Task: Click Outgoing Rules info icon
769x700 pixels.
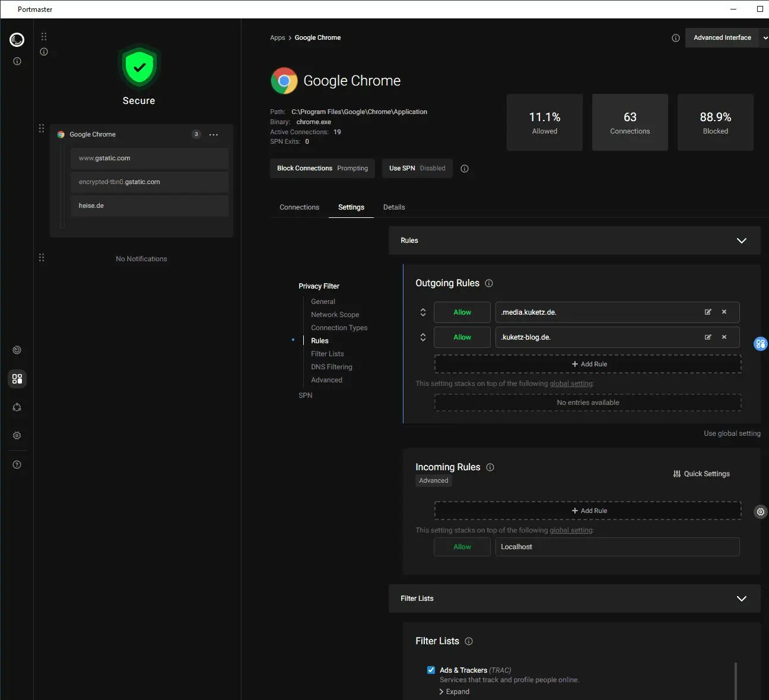Action: click(489, 283)
